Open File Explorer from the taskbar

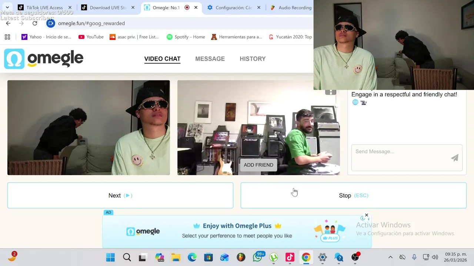[x=176, y=257]
